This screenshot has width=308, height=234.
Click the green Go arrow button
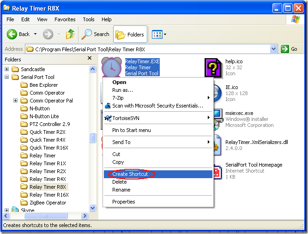tap(284, 49)
